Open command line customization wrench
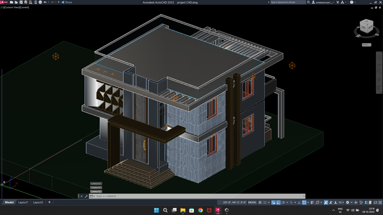The image size is (383, 215). (x=86, y=196)
